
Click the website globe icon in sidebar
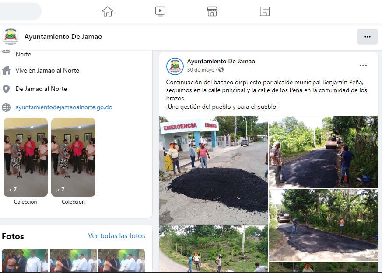coord(6,107)
